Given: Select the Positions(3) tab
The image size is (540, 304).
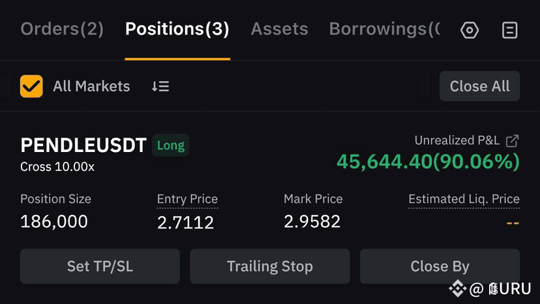Looking at the screenshot, I should [x=177, y=29].
